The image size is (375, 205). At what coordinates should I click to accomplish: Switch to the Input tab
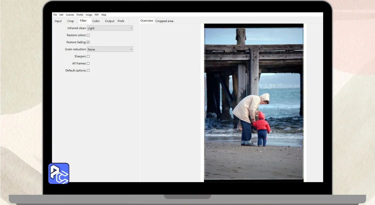58,21
